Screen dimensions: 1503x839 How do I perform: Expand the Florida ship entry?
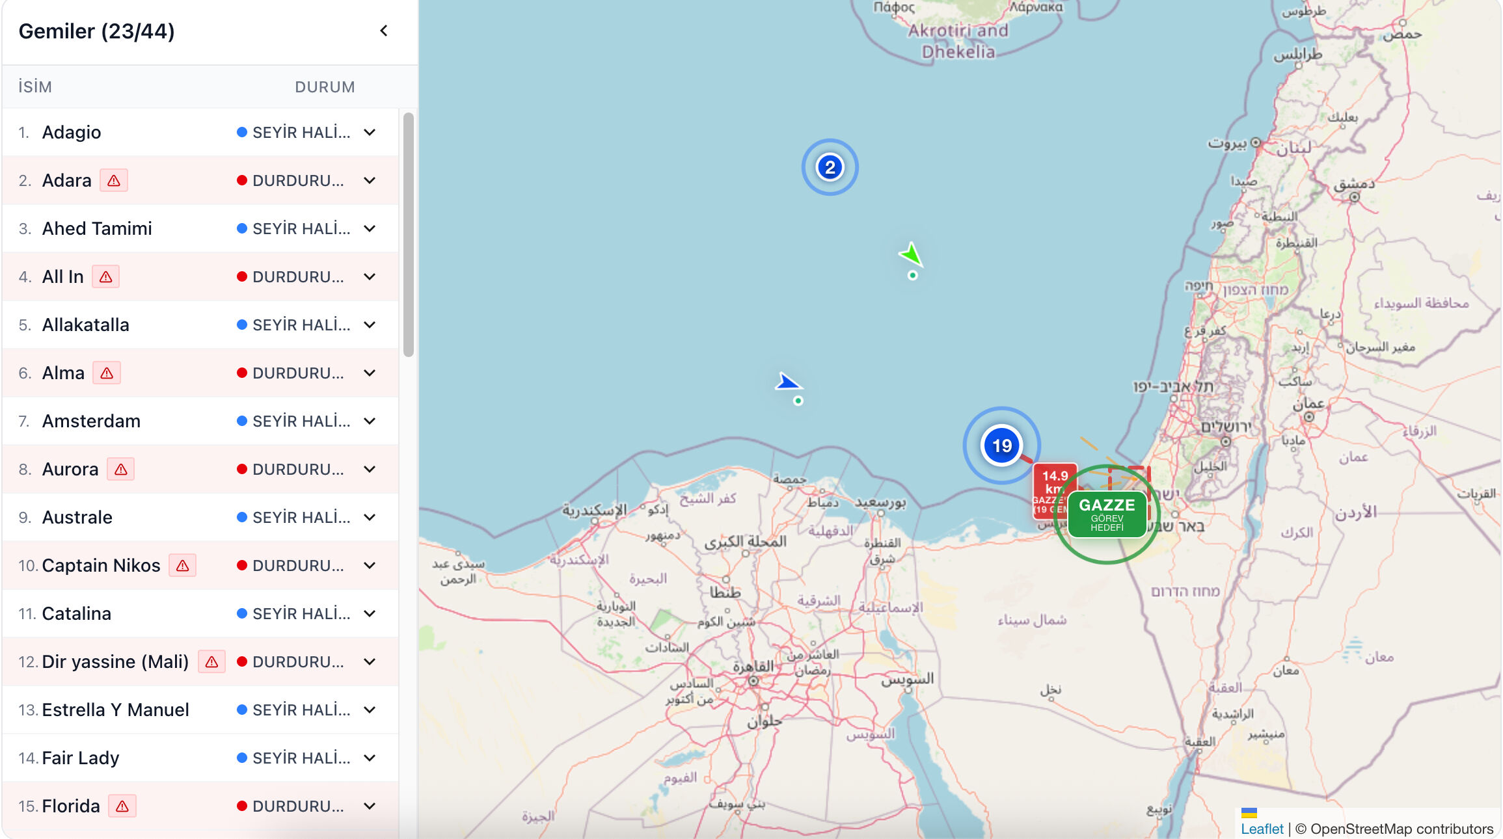pyautogui.click(x=370, y=806)
